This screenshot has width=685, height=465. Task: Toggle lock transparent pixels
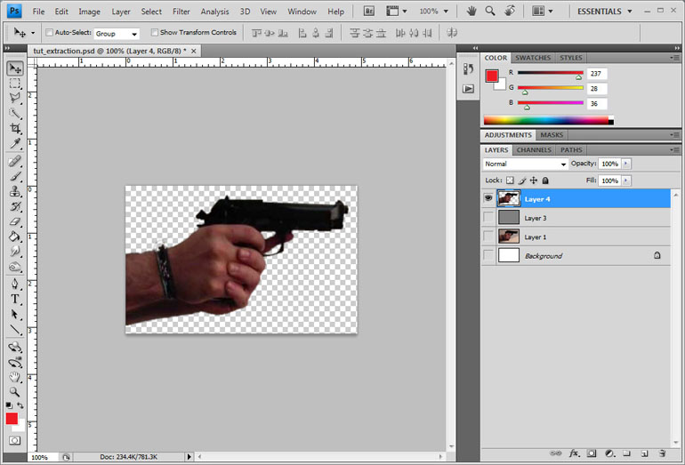coord(510,180)
